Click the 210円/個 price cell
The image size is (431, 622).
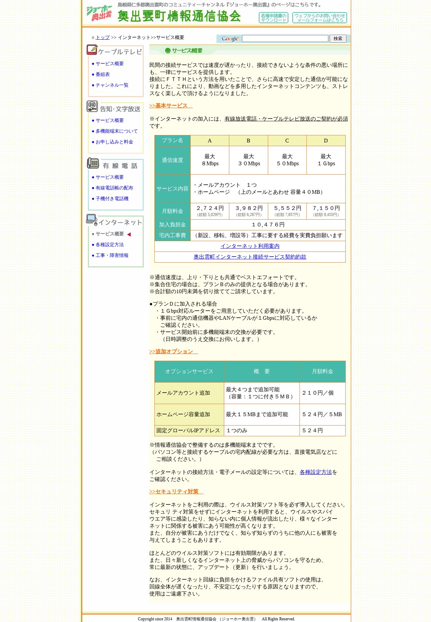coord(323,393)
